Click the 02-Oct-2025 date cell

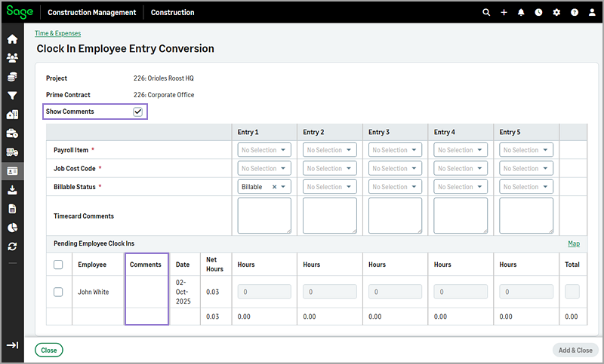pyautogui.click(x=183, y=292)
